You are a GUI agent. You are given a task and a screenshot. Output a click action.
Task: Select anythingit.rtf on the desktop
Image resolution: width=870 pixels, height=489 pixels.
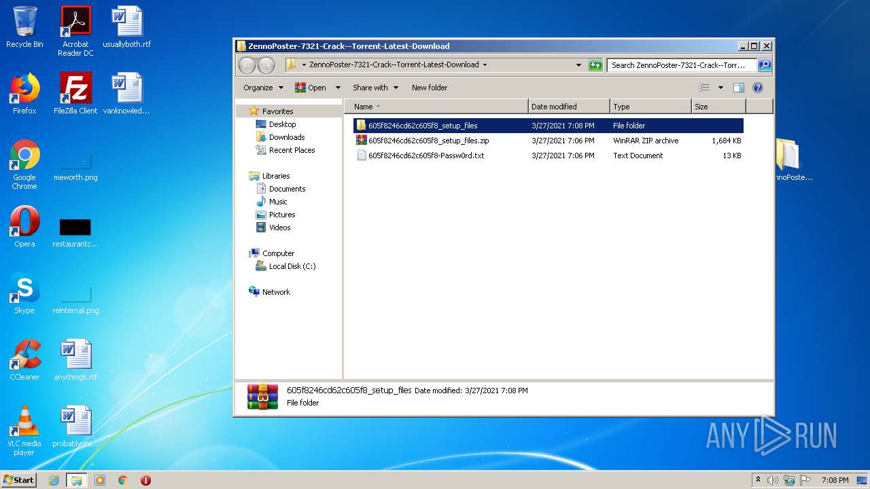point(75,360)
